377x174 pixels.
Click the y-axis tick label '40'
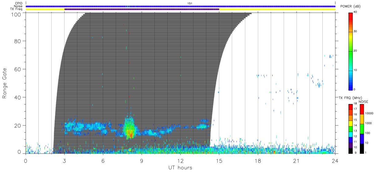pyautogui.click(x=18, y=97)
